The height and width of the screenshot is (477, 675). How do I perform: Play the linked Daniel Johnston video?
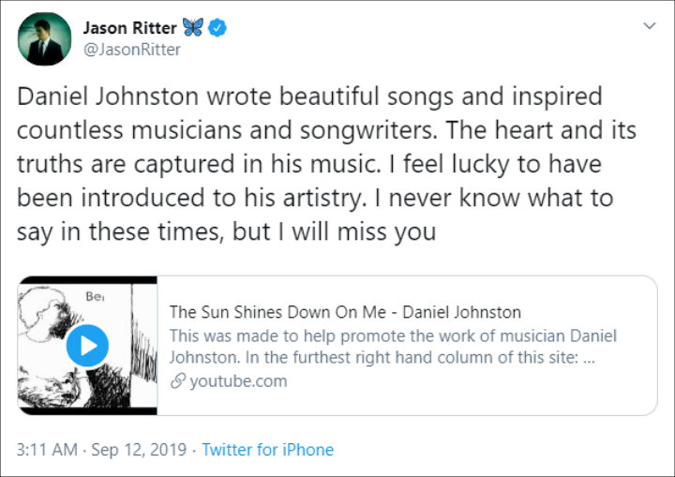click(x=87, y=346)
